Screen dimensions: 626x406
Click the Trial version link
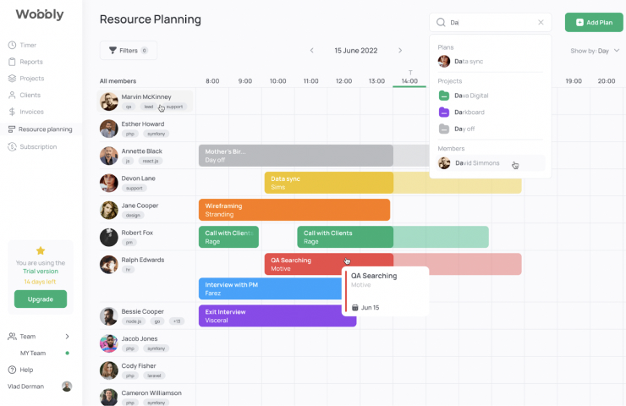pyautogui.click(x=41, y=271)
